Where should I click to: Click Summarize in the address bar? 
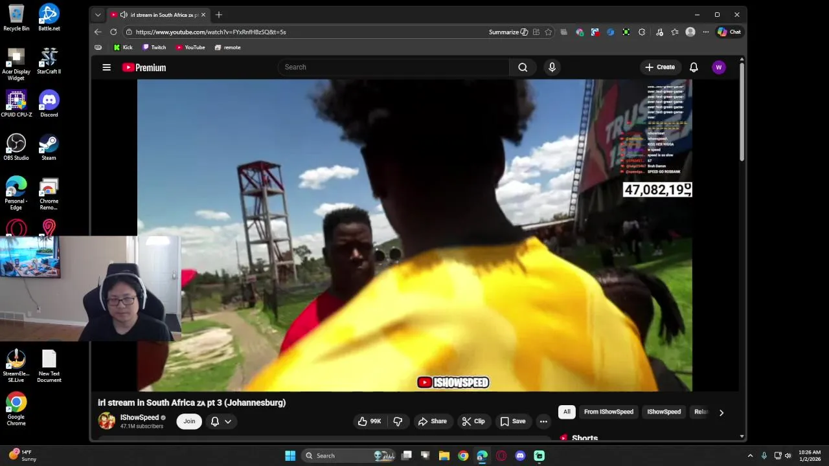(x=508, y=32)
